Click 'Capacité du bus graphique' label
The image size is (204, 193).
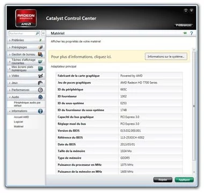coord(76,117)
